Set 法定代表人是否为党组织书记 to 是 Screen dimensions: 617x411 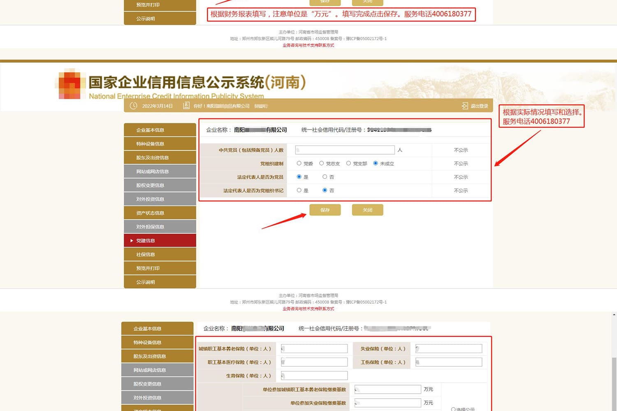(299, 190)
